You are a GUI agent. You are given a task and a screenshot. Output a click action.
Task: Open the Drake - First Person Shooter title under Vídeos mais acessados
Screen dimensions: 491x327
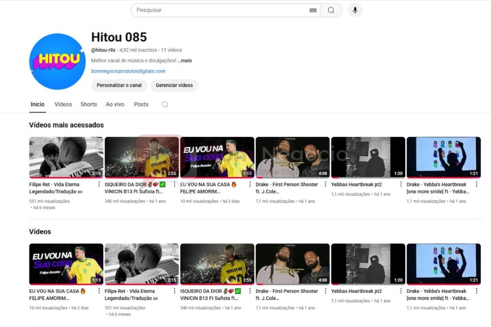(x=287, y=188)
